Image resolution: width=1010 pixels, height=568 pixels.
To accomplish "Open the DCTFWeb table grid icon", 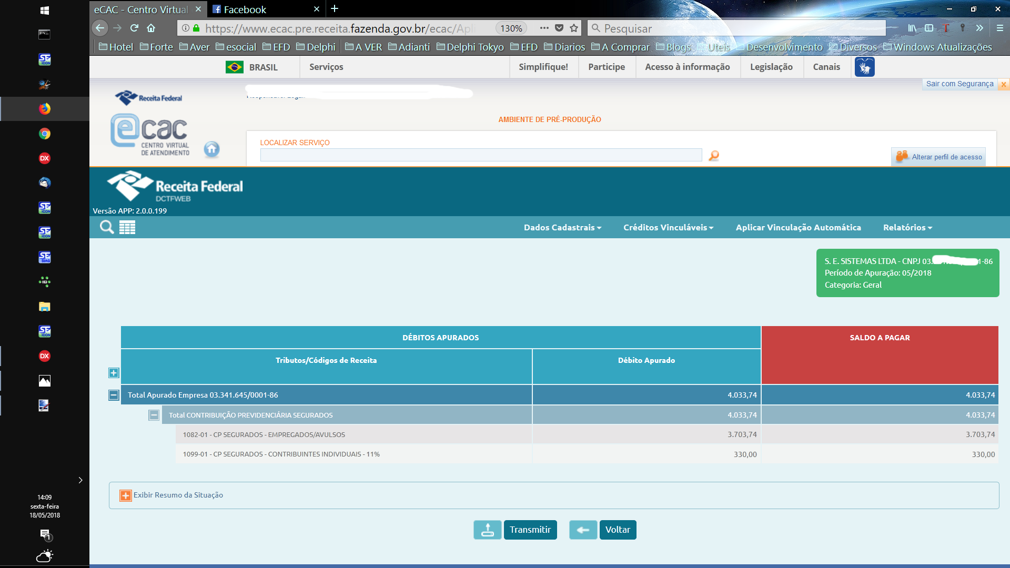I will pos(127,227).
